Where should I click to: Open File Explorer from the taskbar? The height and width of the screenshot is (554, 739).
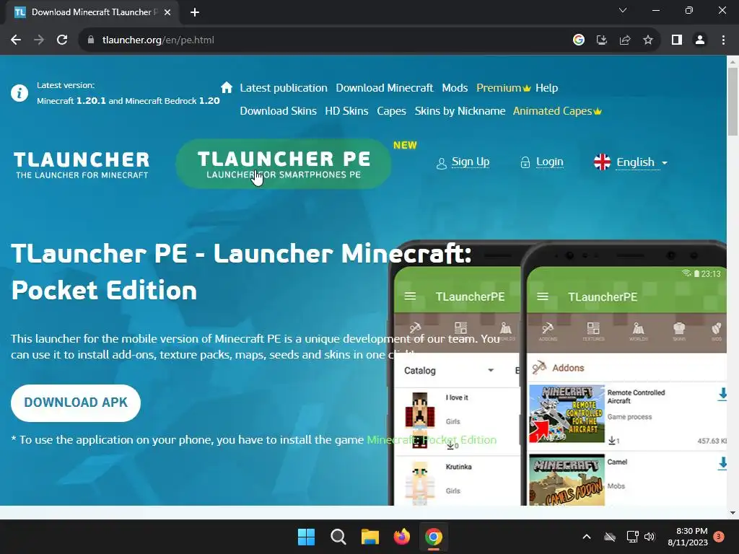point(370,537)
